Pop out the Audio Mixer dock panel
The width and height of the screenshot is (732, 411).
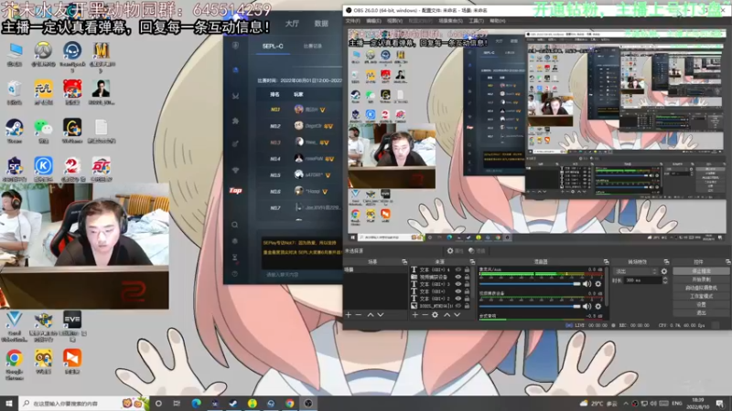606,262
